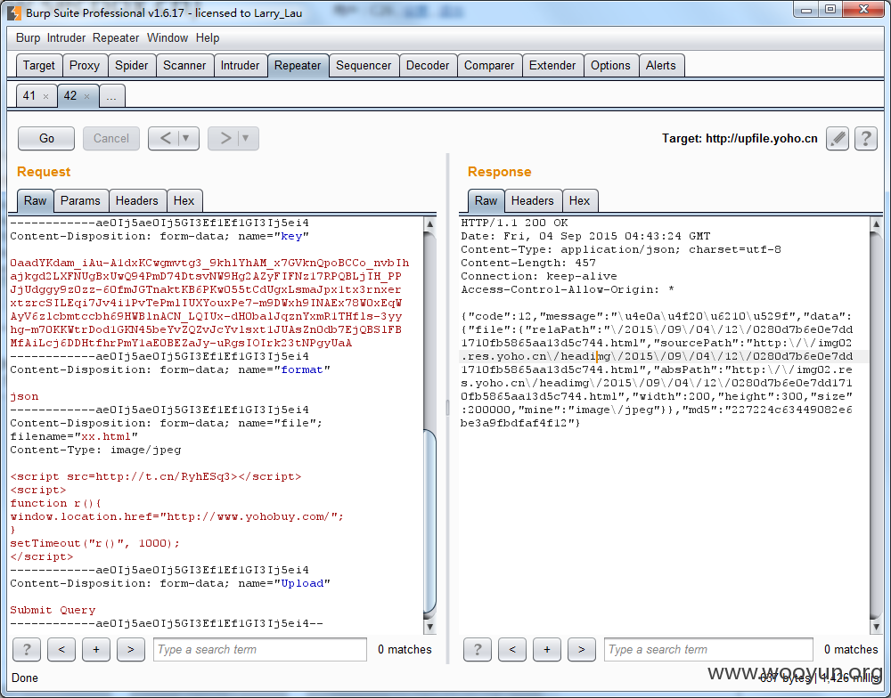
Task: Click Go to send the request
Action: tap(46, 139)
